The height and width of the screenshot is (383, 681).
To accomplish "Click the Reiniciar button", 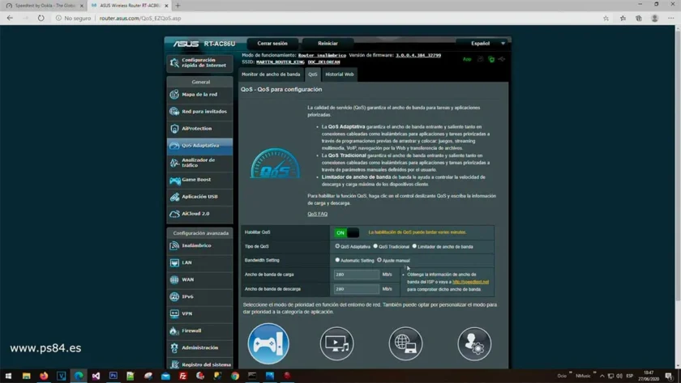I will tap(328, 44).
